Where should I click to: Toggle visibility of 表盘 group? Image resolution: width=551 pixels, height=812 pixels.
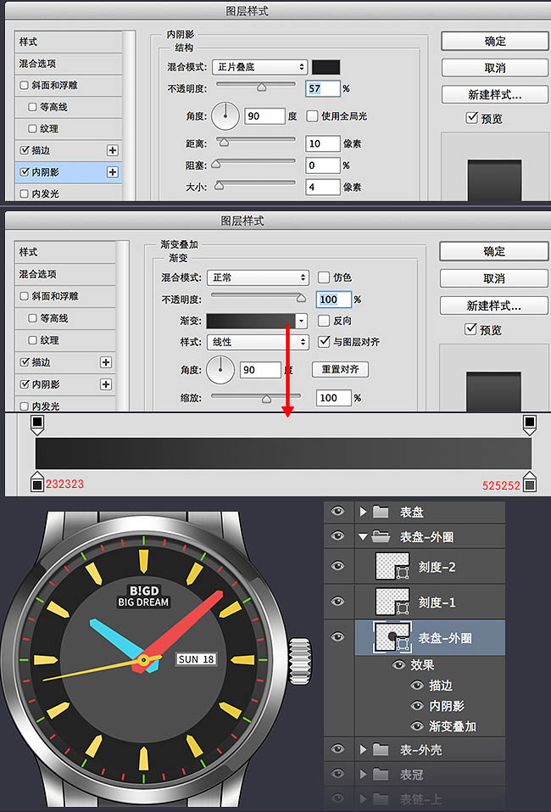338,512
